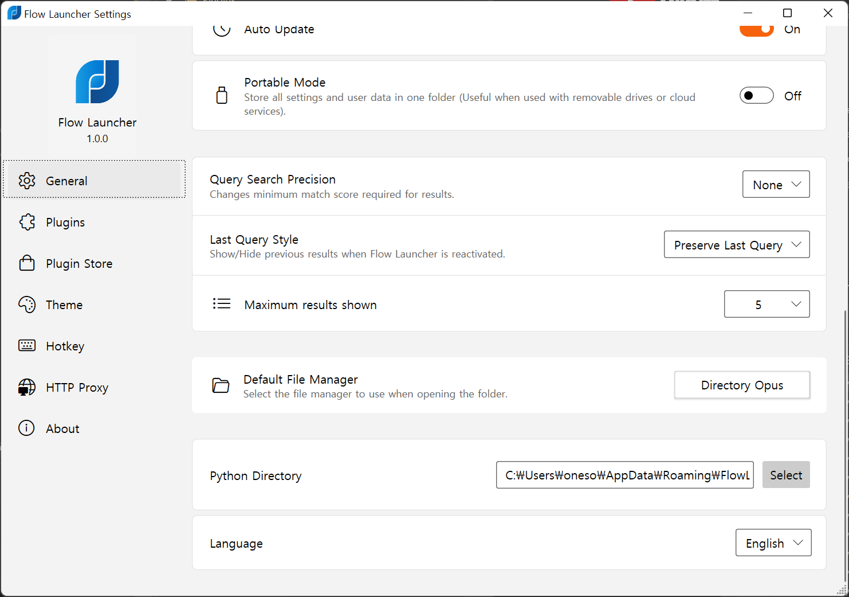This screenshot has height=597, width=849.
Task: Click the Maximum results list icon
Action: pyautogui.click(x=222, y=303)
